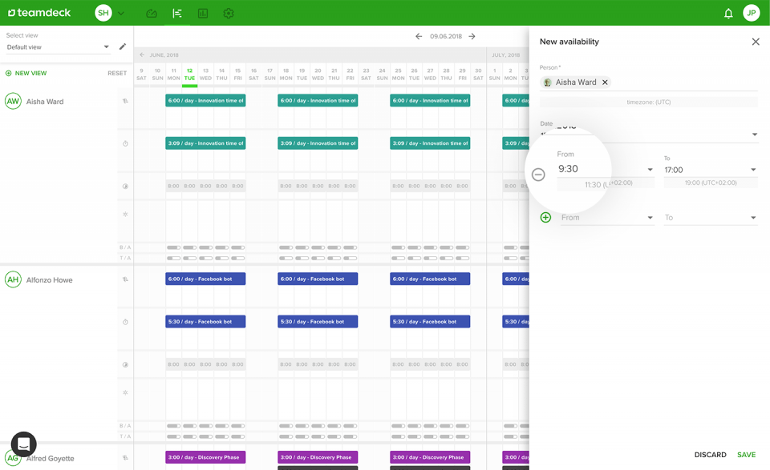This screenshot has height=470, width=770.
Task: Switch to the schedule calendar view icon
Action: 177,14
